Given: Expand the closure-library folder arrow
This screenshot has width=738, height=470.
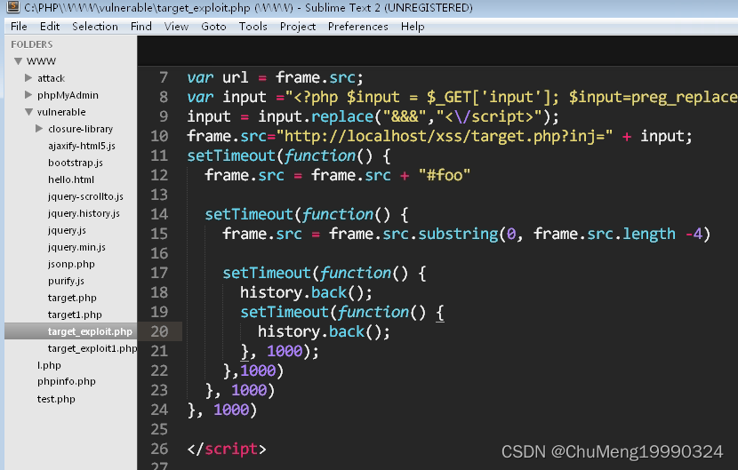Looking at the screenshot, I should click(x=39, y=129).
